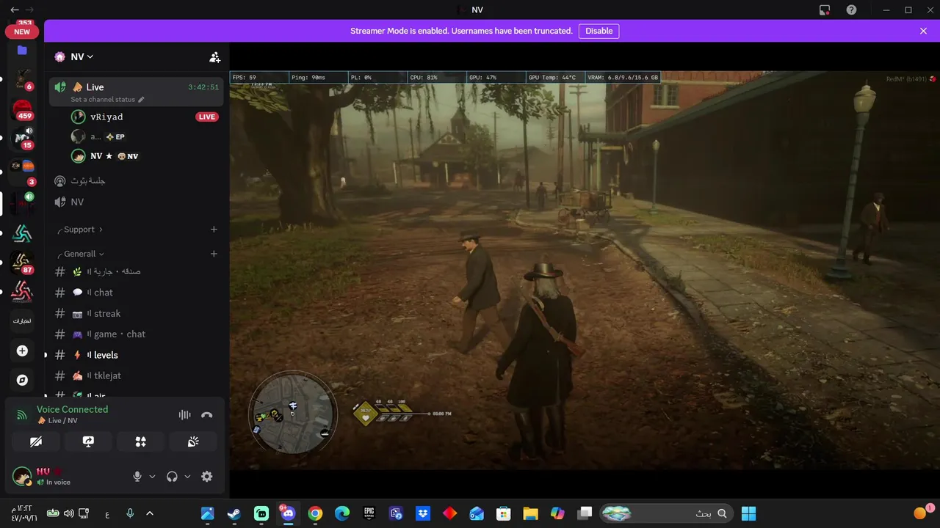Image resolution: width=940 pixels, height=528 pixels.
Task: Click the Voice Connected status text
Action: pyautogui.click(x=72, y=409)
